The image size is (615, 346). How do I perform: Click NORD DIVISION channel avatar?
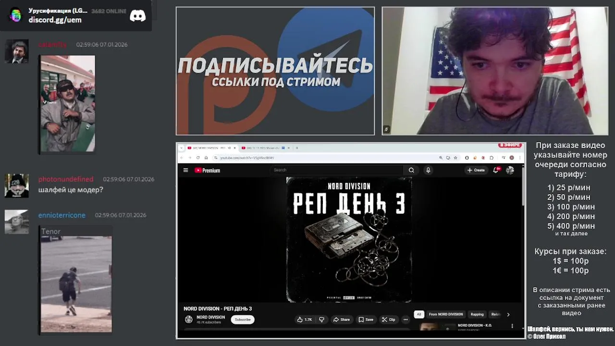coord(189,320)
